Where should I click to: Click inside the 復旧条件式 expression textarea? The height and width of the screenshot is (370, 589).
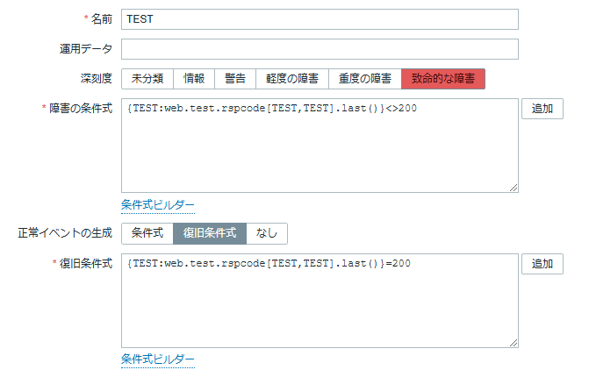click(x=320, y=301)
